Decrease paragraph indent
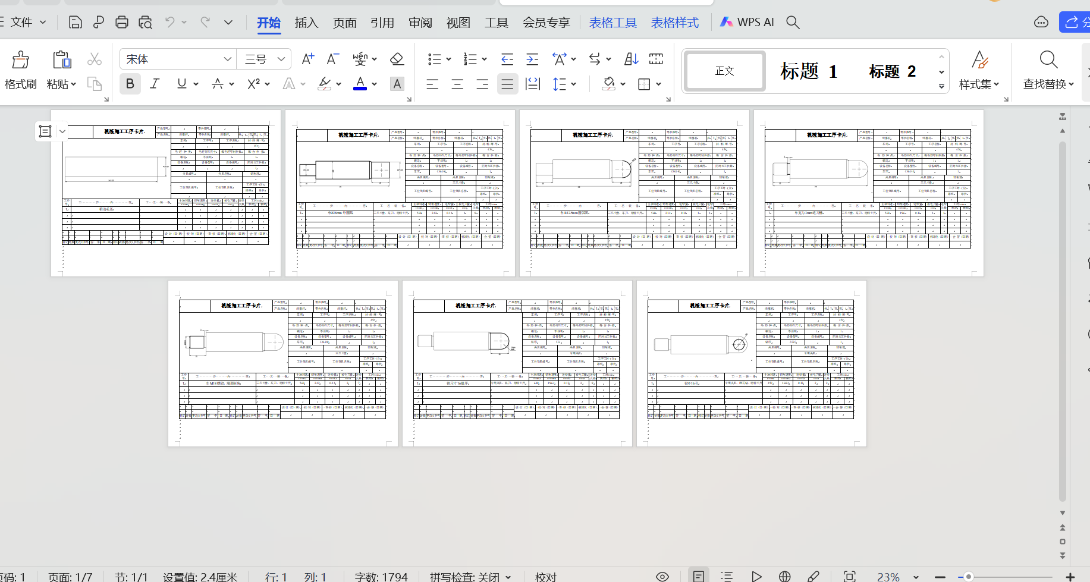This screenshot has width=1090, height=582. (507, 59)
